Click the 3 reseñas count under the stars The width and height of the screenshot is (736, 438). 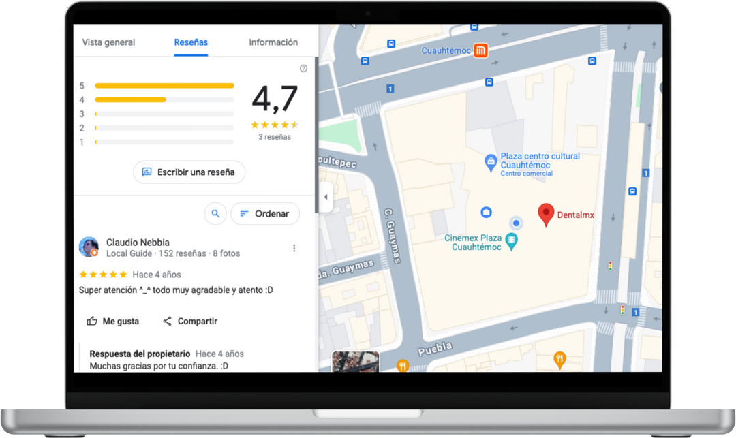[275, 137]
